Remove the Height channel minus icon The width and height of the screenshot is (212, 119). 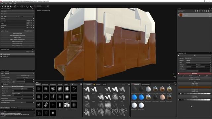point(33,23)
